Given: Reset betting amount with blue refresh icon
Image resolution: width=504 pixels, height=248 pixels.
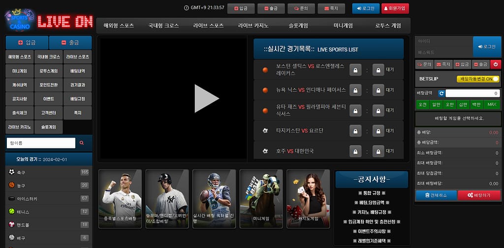Looking at the screenshot, I should point(441,93).
